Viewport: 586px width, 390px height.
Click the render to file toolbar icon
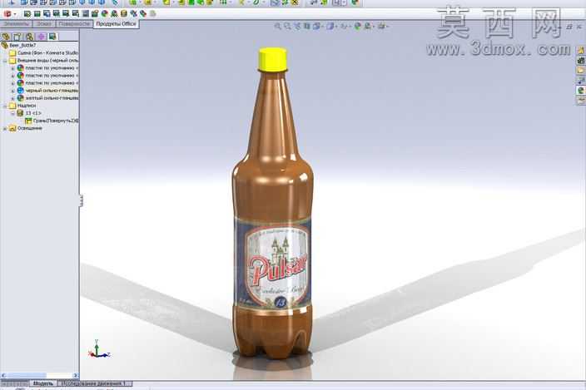(x=66, y=14)
